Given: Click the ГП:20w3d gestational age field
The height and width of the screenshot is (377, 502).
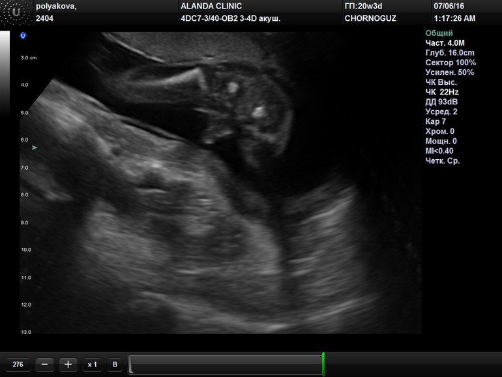Looking at the screenshot, I should pyautogui.click(x=364, y=6).
